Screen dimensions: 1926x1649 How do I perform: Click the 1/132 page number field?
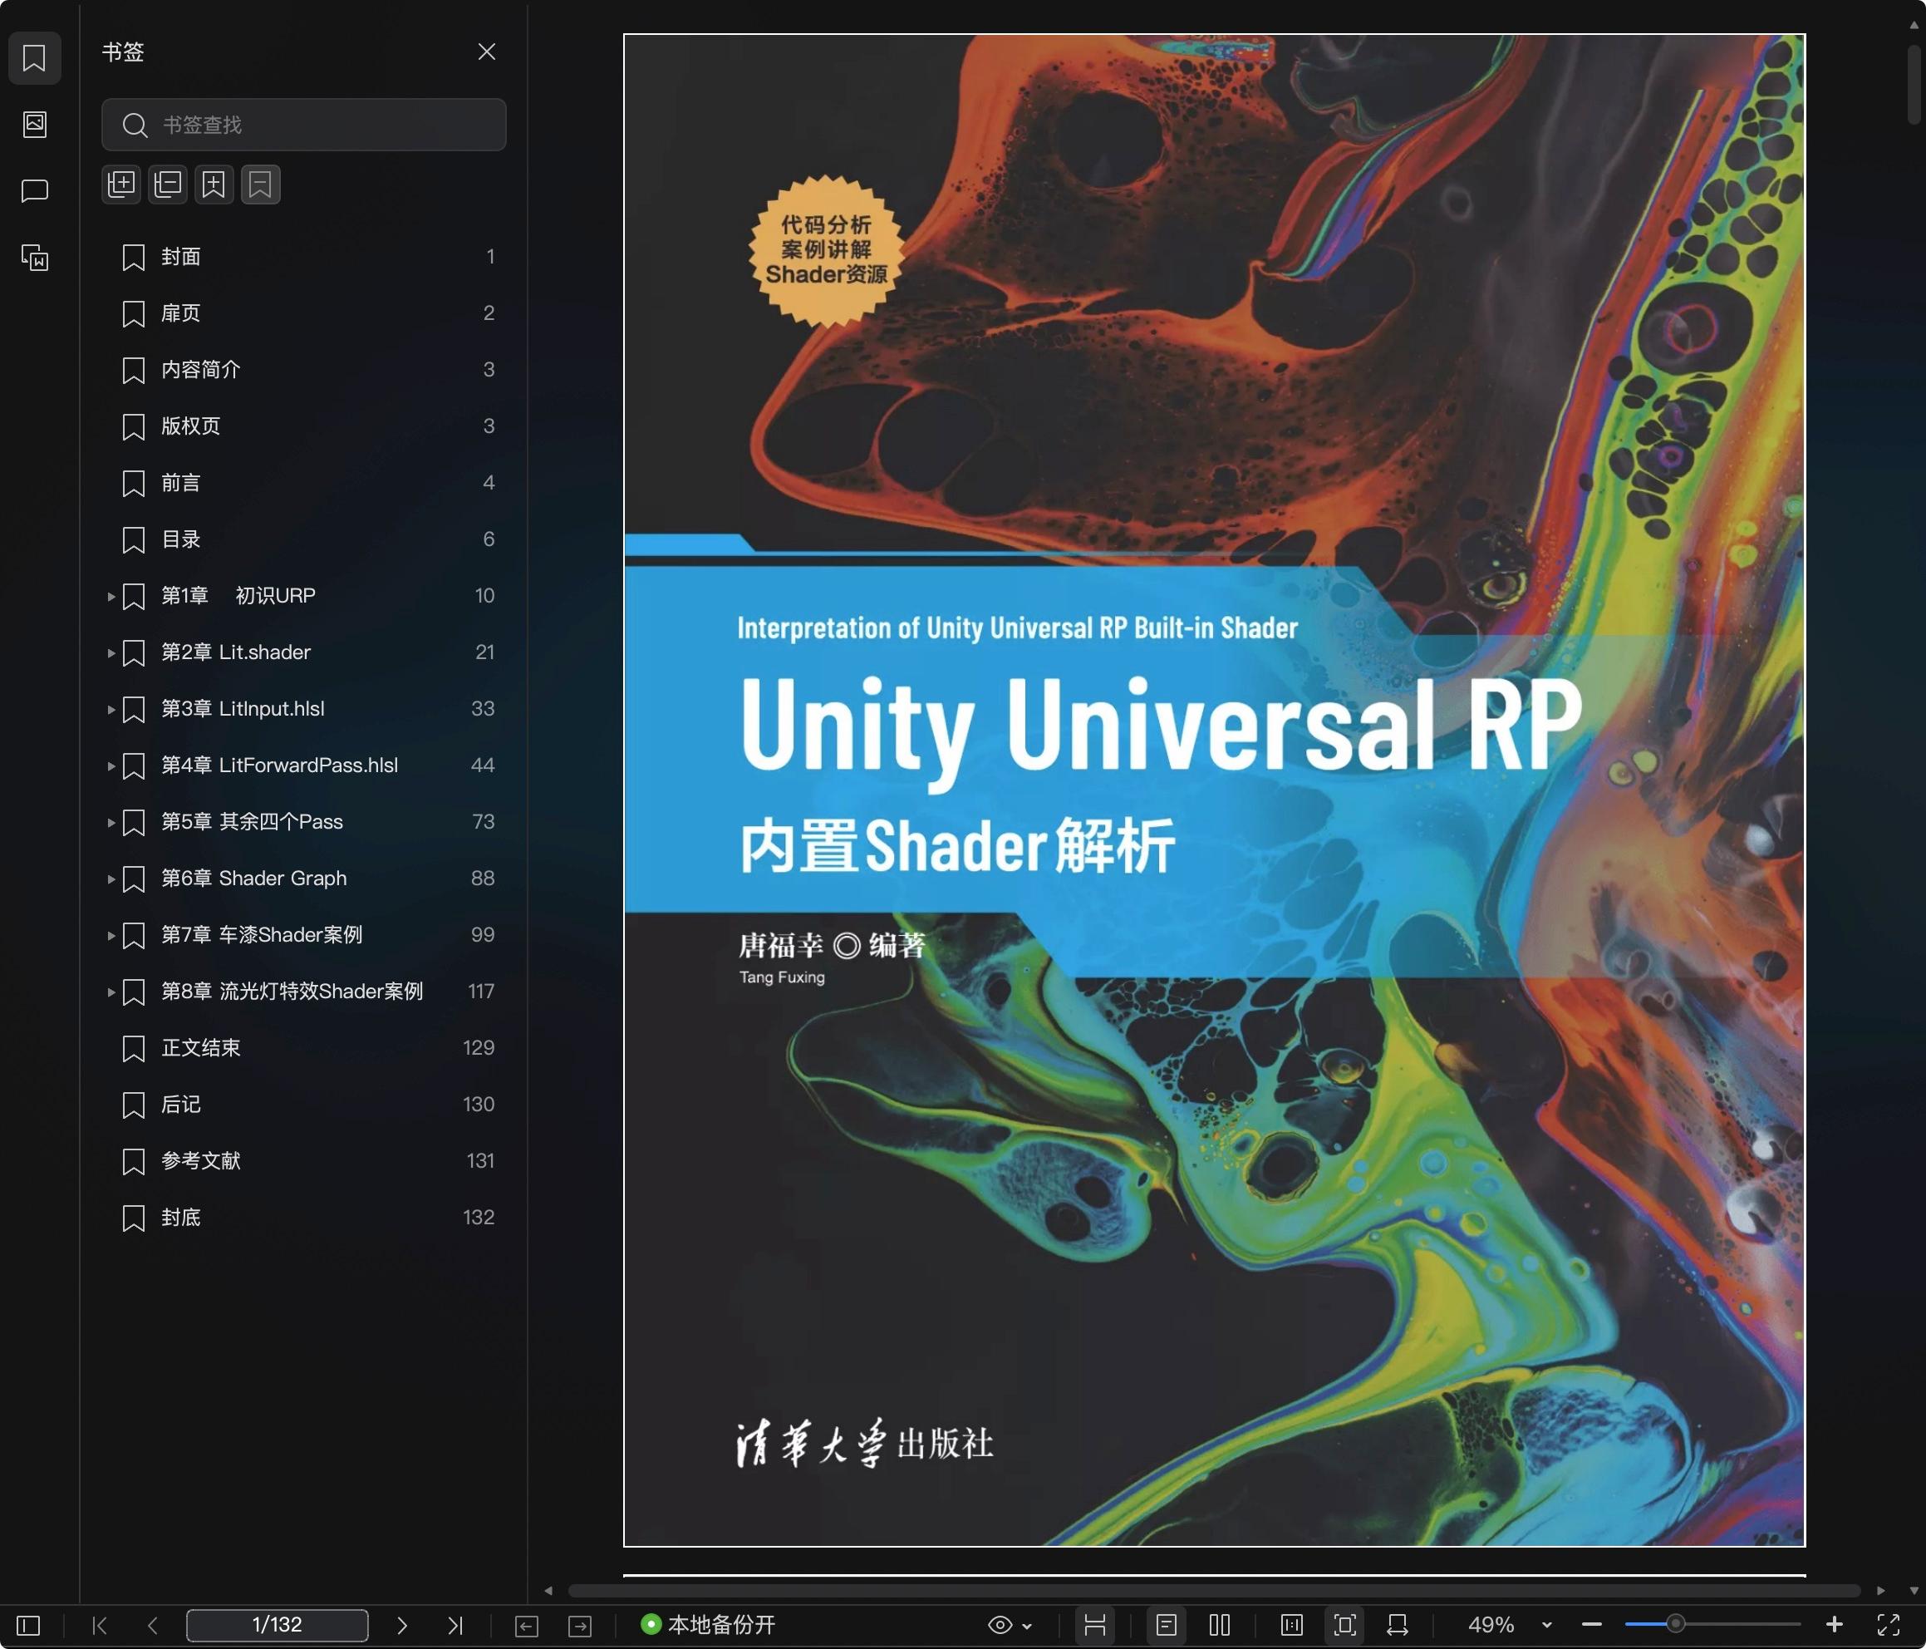277,1625
